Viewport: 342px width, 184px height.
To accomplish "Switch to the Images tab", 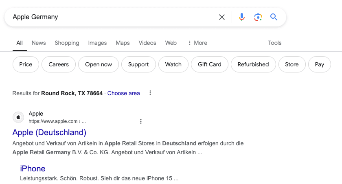I will tap(97, 43).
